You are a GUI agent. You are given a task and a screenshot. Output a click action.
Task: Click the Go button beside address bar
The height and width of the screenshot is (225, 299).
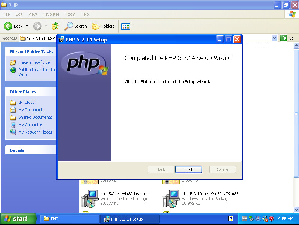[287, 38]
